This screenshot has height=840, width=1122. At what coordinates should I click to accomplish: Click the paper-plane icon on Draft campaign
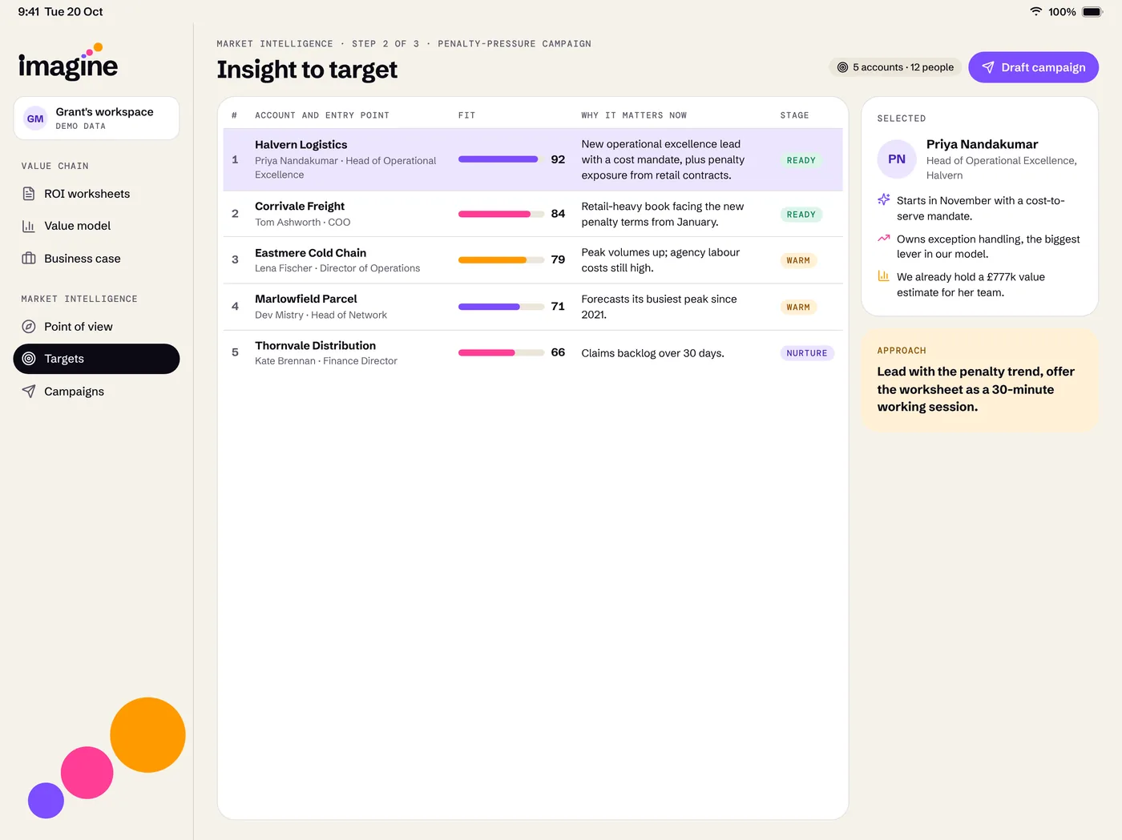(x=988, y=67)
